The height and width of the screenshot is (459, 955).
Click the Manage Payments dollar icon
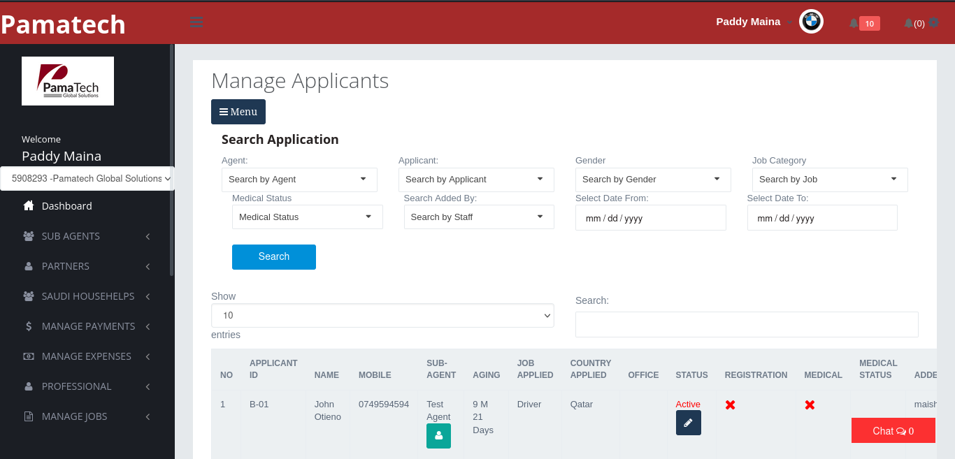click(x=29, y=326)
